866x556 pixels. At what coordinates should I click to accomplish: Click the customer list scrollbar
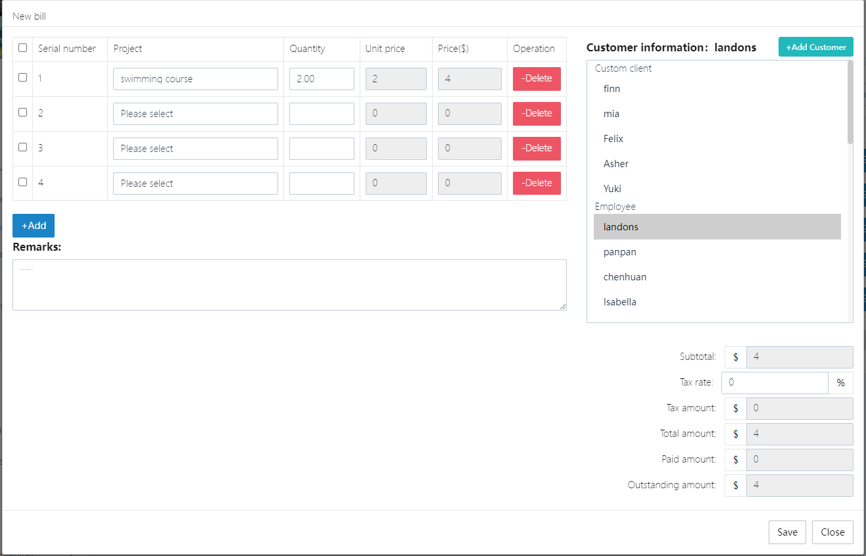tap(850, 103)
